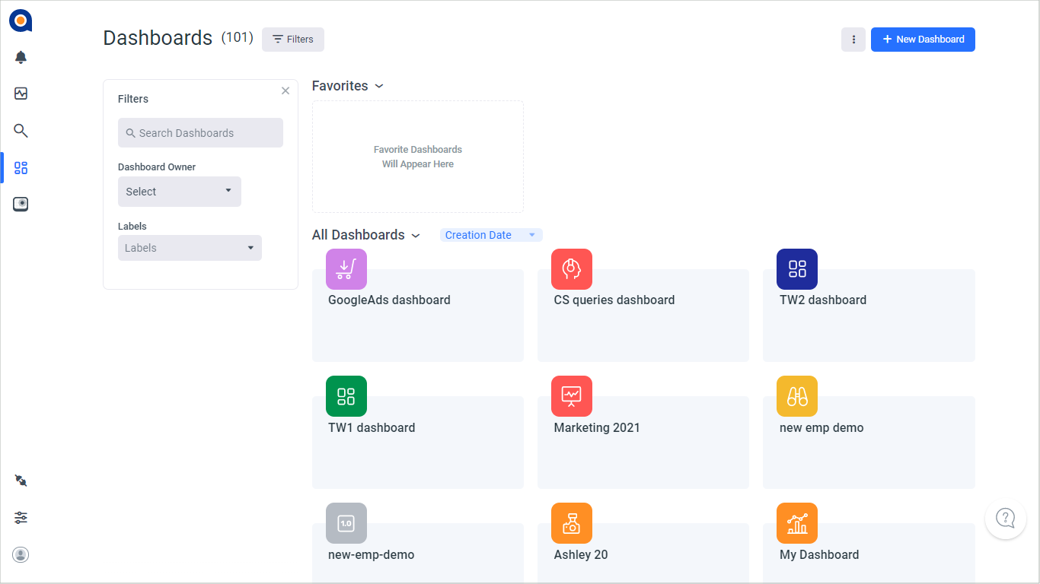
Task: Open the camera-like sidebar icon
Action: 21,204
